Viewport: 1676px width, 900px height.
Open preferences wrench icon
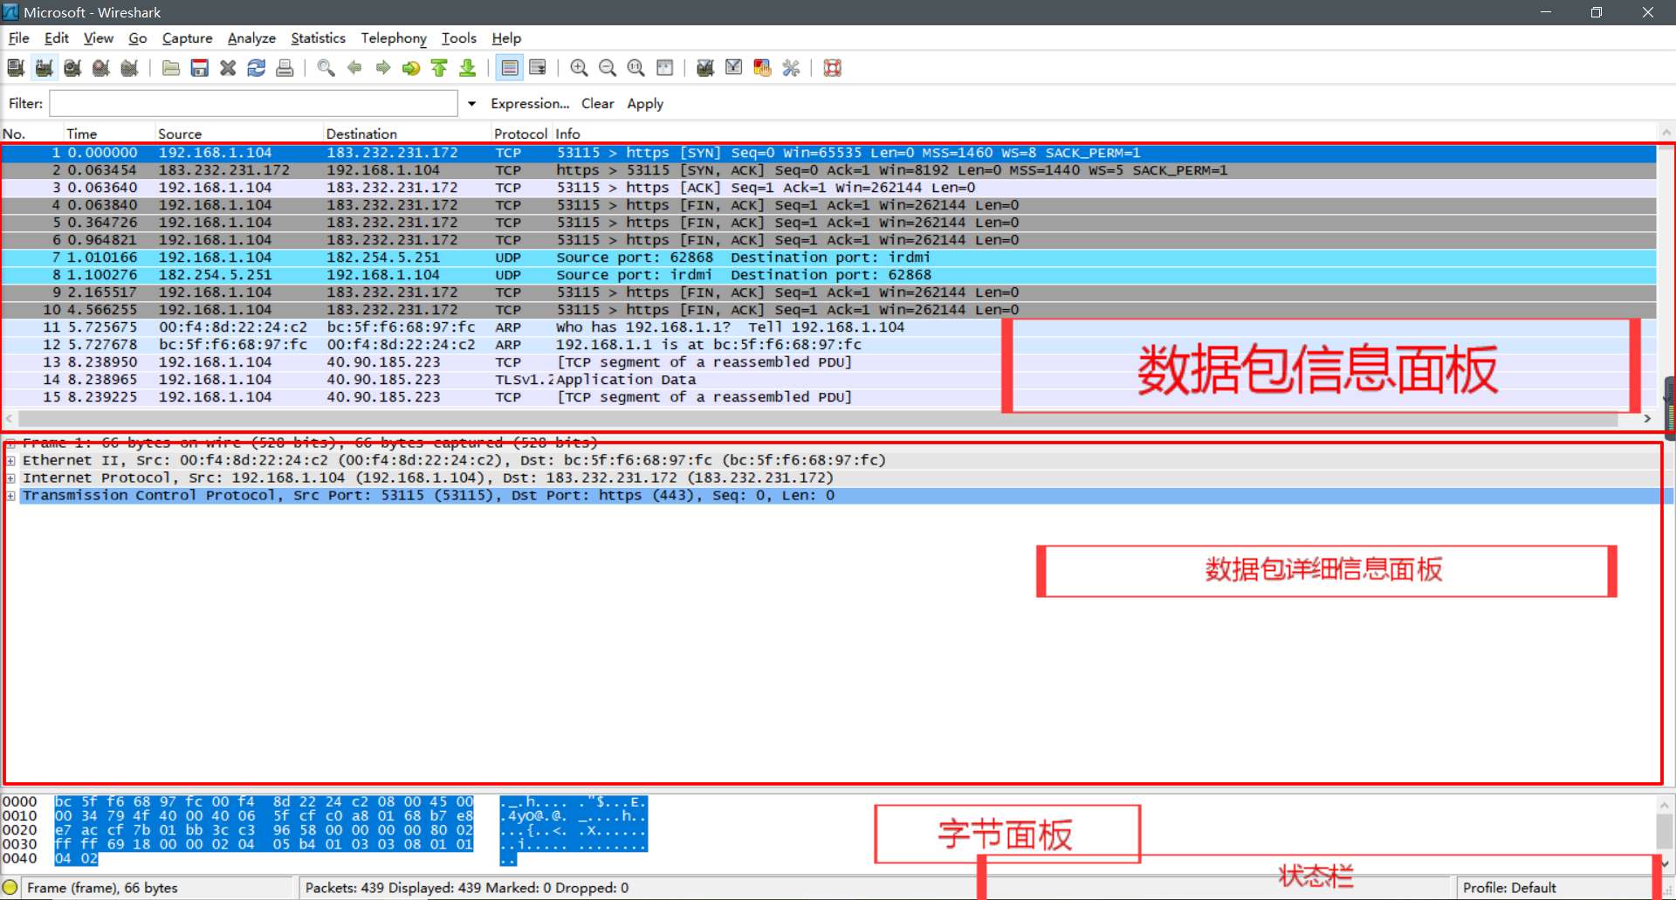(x=791, y=68)
